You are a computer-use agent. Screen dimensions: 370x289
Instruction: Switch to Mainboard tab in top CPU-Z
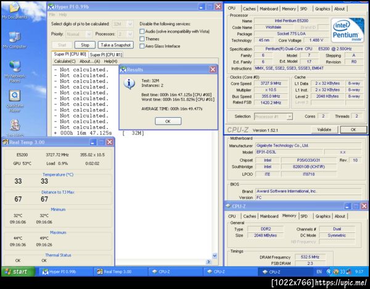click(269, 9)
